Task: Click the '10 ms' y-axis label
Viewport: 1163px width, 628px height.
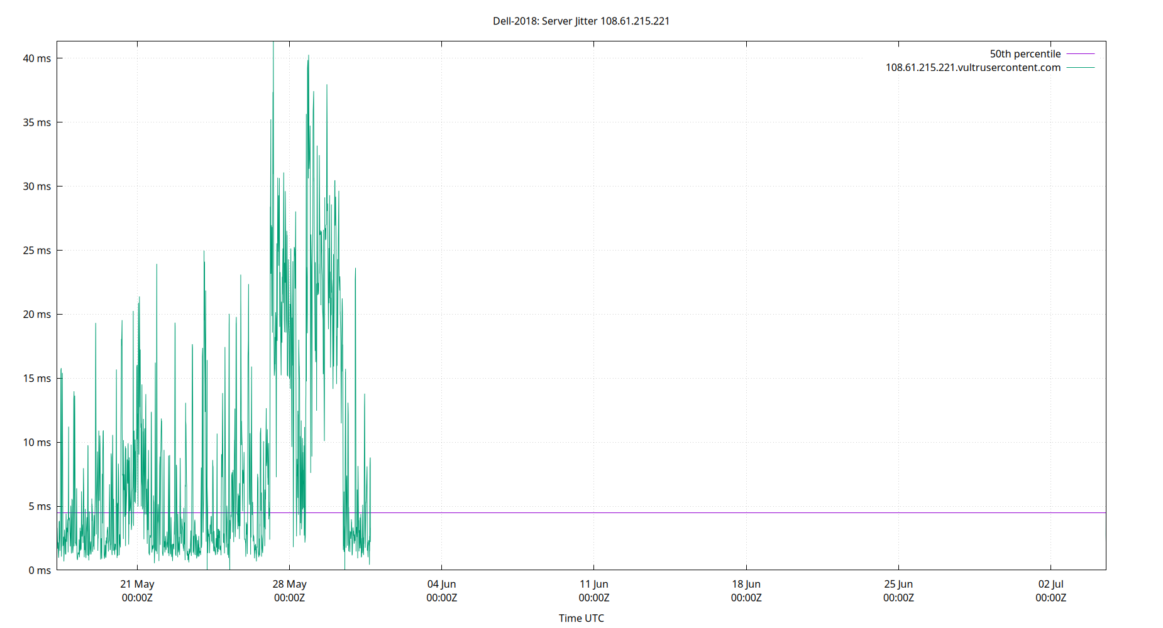Action: [37, 443]
